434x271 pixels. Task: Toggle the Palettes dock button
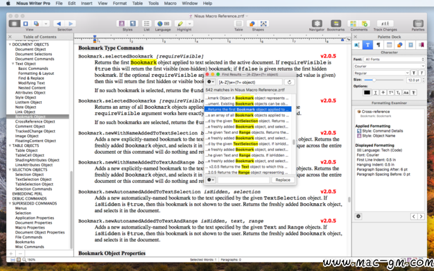(418, 24)
